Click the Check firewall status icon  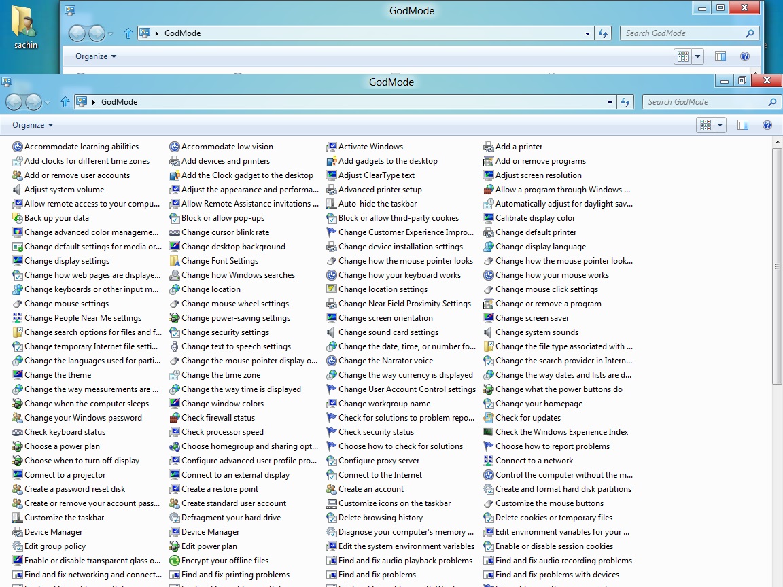point(174,418)
